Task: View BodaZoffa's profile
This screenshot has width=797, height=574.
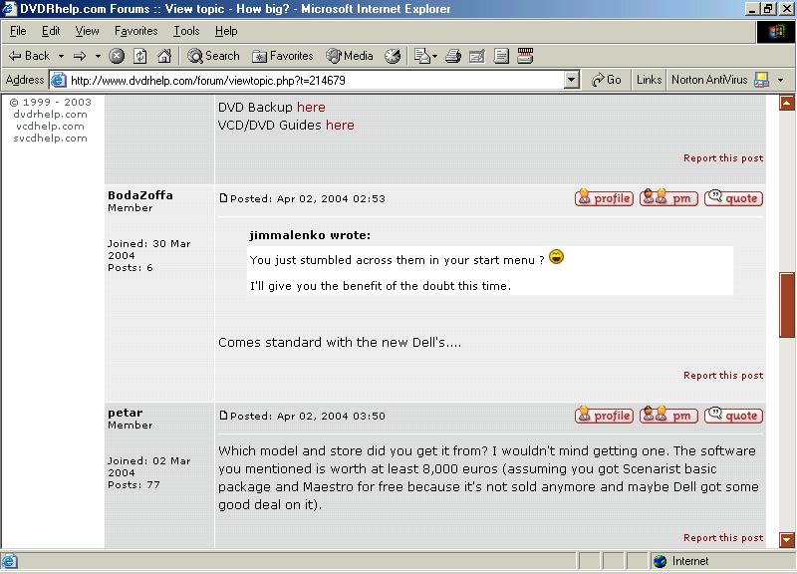Action: tap(604, 197)
